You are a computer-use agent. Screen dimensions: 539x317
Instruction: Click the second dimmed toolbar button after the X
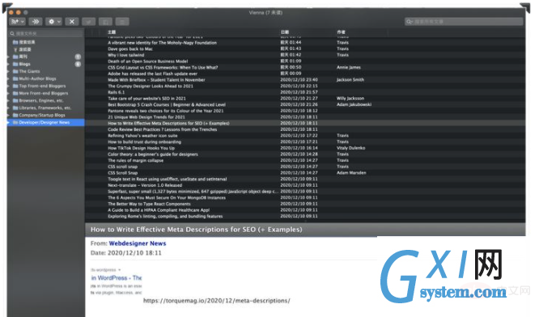(105, 22)
